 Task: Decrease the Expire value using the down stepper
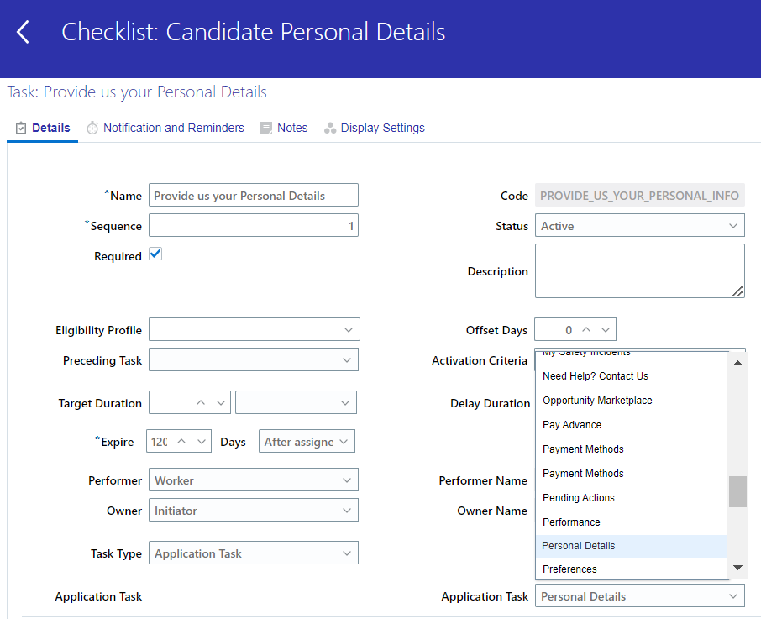200,440
